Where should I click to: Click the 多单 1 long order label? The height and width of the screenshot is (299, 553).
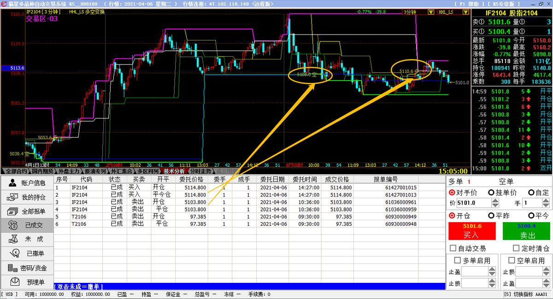(459, 182)
